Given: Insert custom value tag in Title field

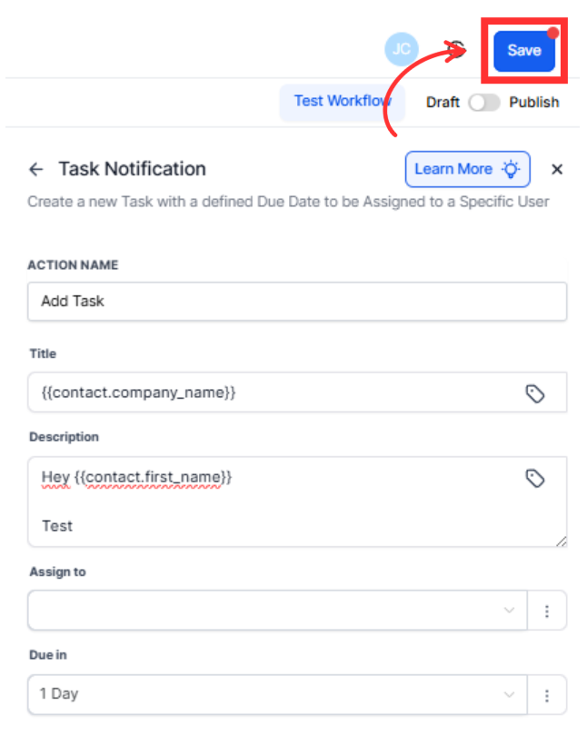Looking at the screenshot, I should pyautogui.click(x=535, y=393).
